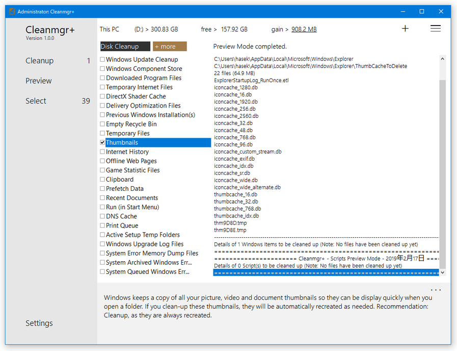Uncheck the Thumbnails checkbox
The width and height of the screenshot is (457, 351).
102,142
